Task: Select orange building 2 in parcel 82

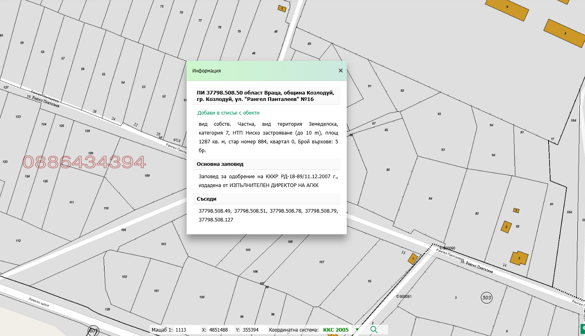Action: point(506,227)
